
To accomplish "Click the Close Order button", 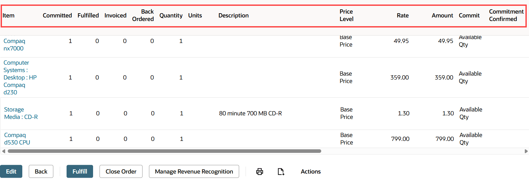I will click(121, 172).
